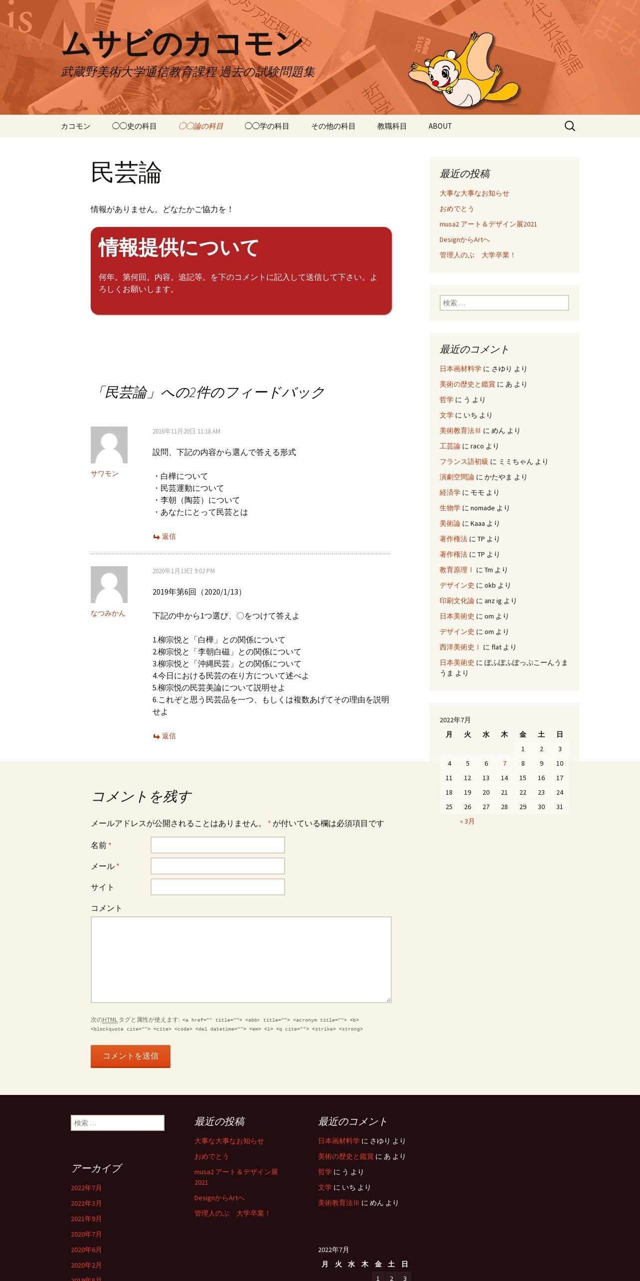This screenshot has height=1281, width=640.
Task: Open footer archive 2020年7月
Action: 86,1235
